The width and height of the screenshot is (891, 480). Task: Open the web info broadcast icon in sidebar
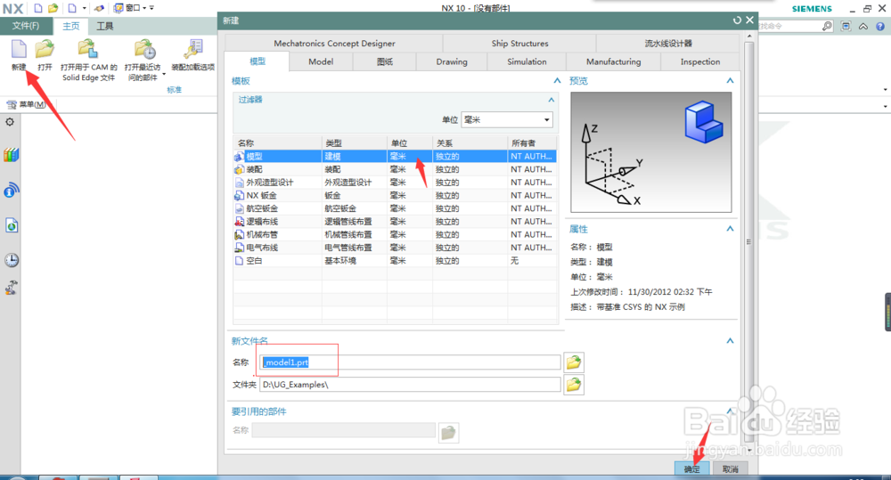tap(11, 191)
